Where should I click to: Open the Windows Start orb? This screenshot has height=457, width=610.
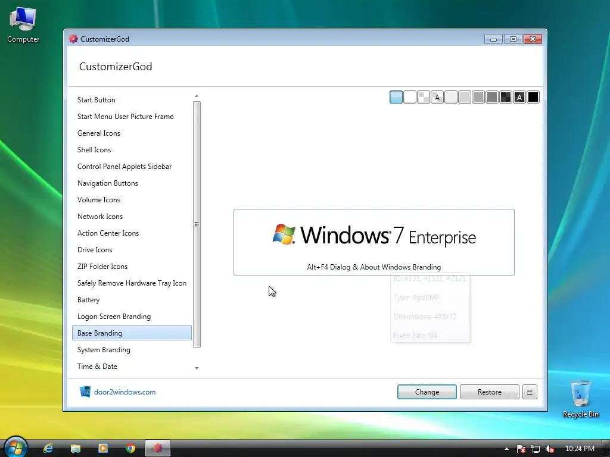click(x=15, y=447)
